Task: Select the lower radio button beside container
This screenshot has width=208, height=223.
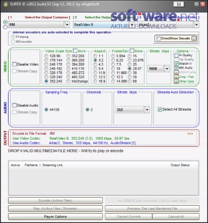Action: click(x=5, y=27)
